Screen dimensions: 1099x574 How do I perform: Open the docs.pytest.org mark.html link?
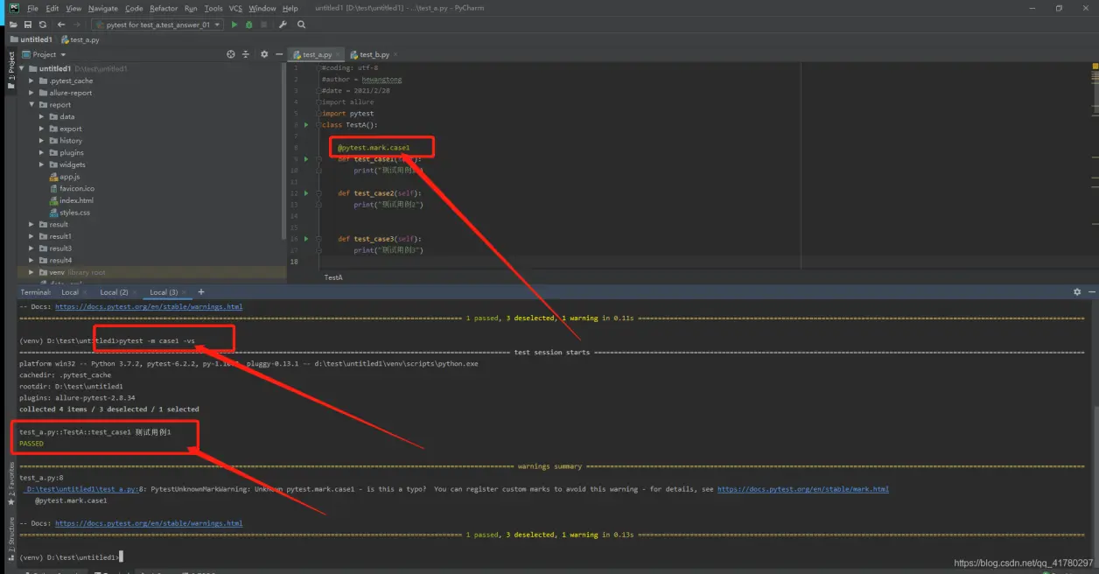coord(803,489)
